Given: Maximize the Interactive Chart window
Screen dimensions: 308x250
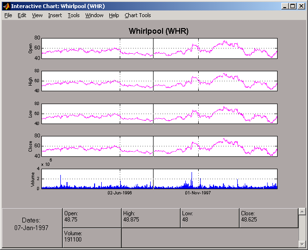Looking at the screenshot, I should (293, 6).
